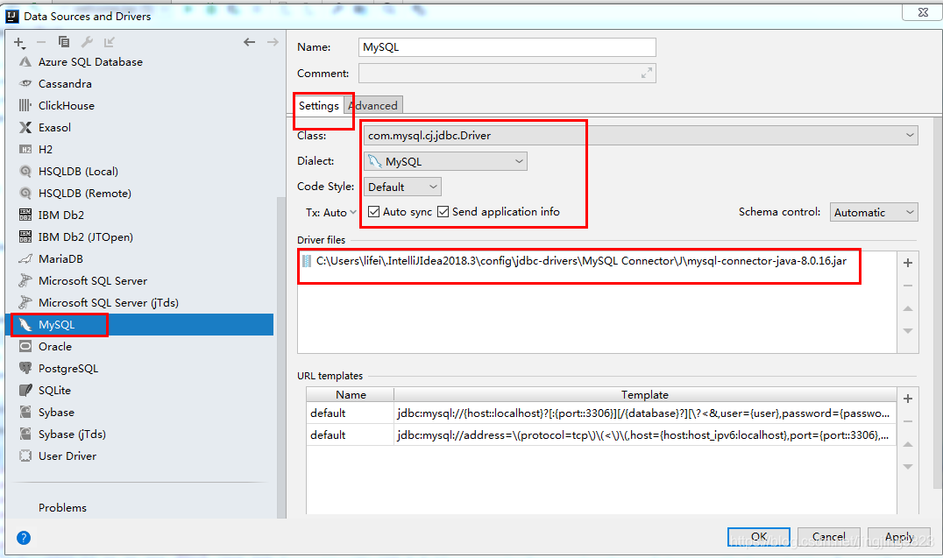Open the Dialect dropdown
The width and height of the screenshot is (943, 558).
coord(445,161)
